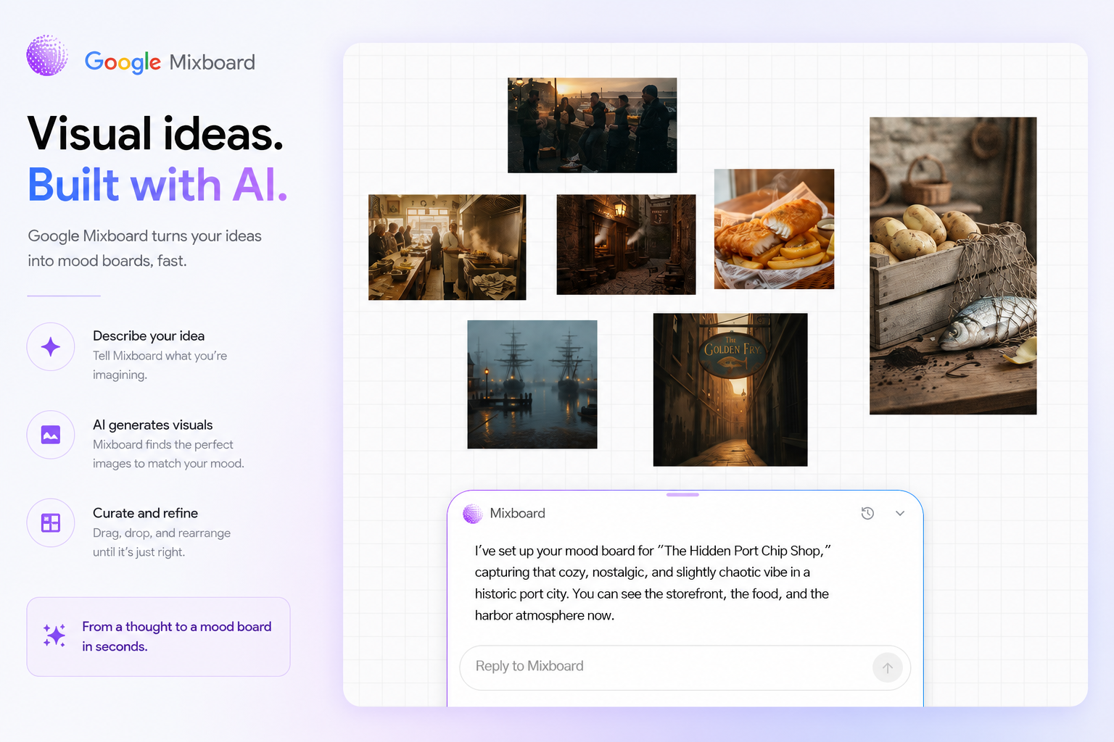The image size is (1114, 742).
Task: Click the Mixboard name in chat header
Action: [x=517, y=513]
